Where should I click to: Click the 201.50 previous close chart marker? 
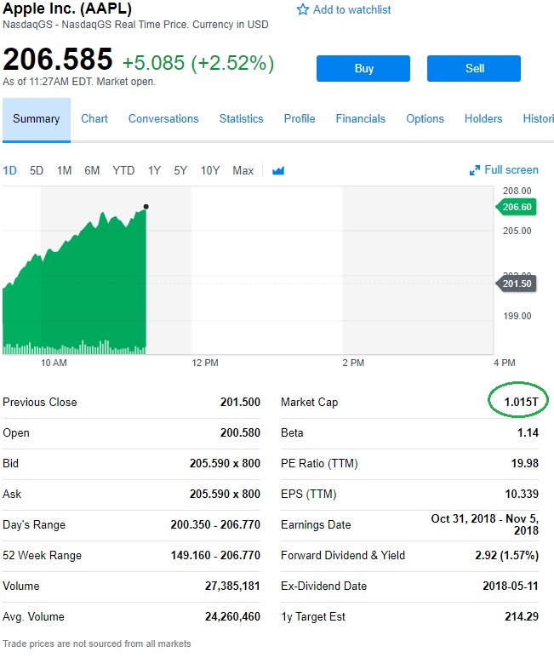point(516,283)
